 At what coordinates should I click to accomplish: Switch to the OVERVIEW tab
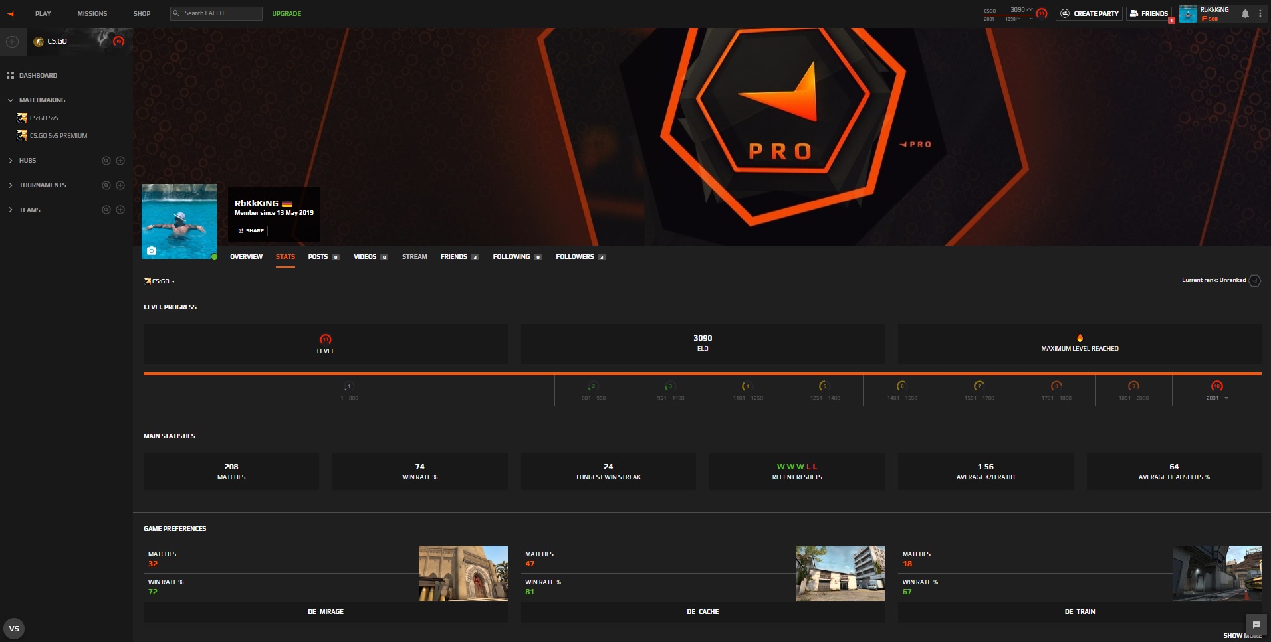[246, 256]
